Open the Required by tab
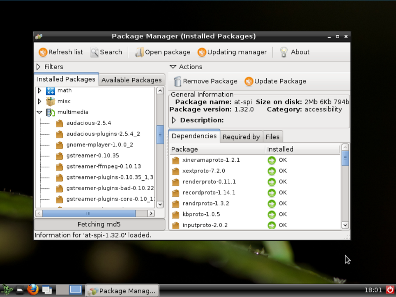The width and height of the screenshot is (396, 297). pyautogui.click(x=241, y=137)
